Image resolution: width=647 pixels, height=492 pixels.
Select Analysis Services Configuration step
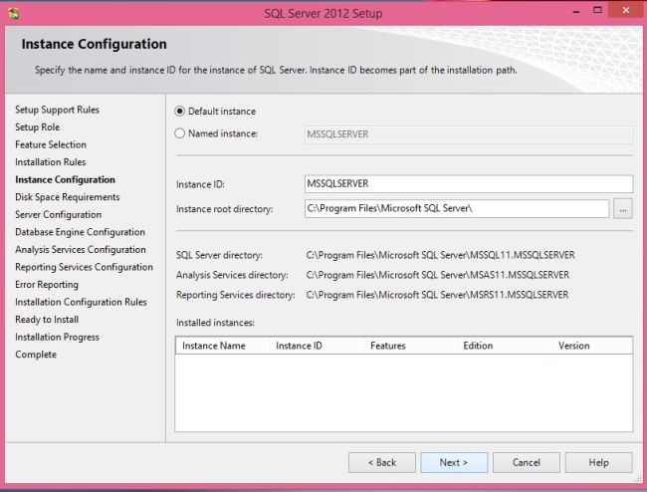(x=81, y=249)
